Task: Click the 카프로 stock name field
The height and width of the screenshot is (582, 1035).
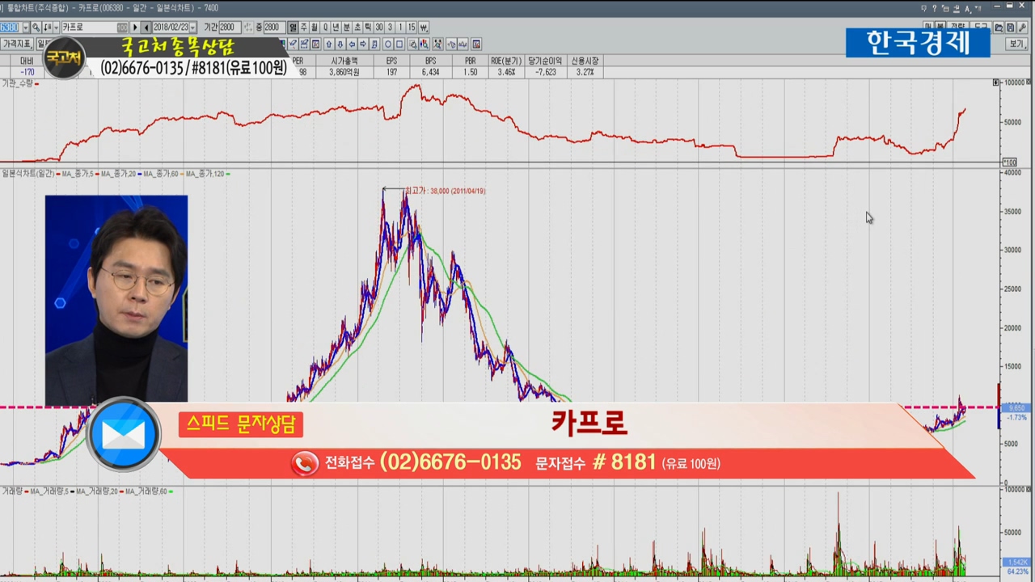Action: [89, 27]
